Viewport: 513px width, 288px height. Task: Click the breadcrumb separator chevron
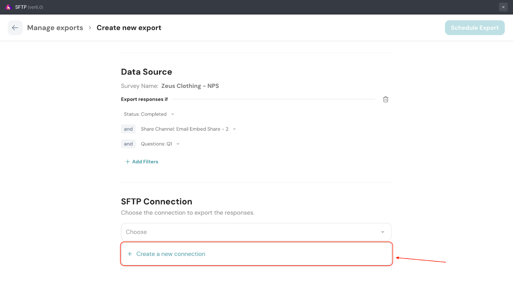click(x=90, y=28)
